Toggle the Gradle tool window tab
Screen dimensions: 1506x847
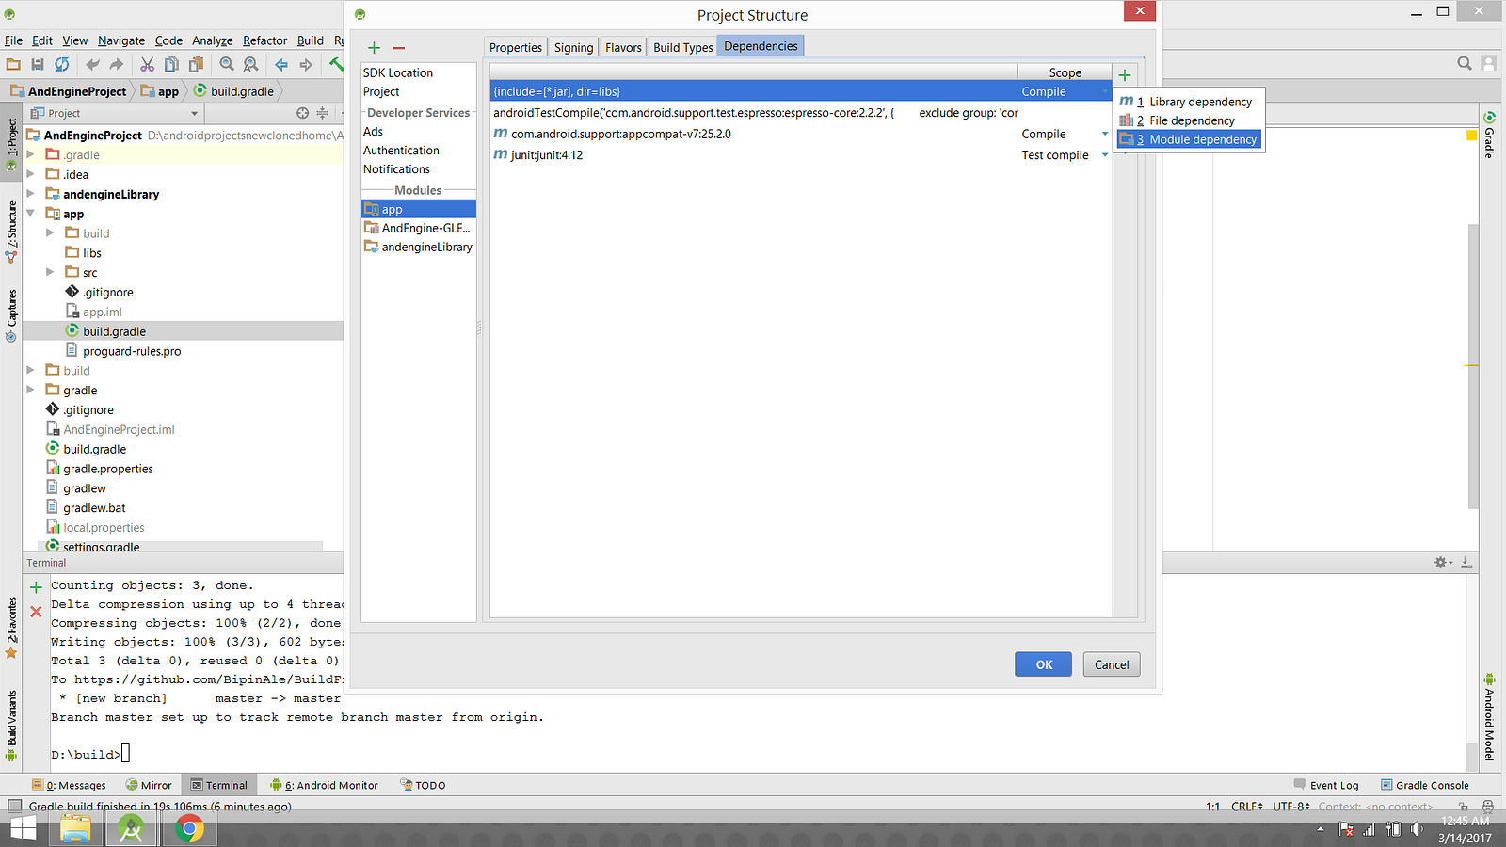(x=1489, y=135)
